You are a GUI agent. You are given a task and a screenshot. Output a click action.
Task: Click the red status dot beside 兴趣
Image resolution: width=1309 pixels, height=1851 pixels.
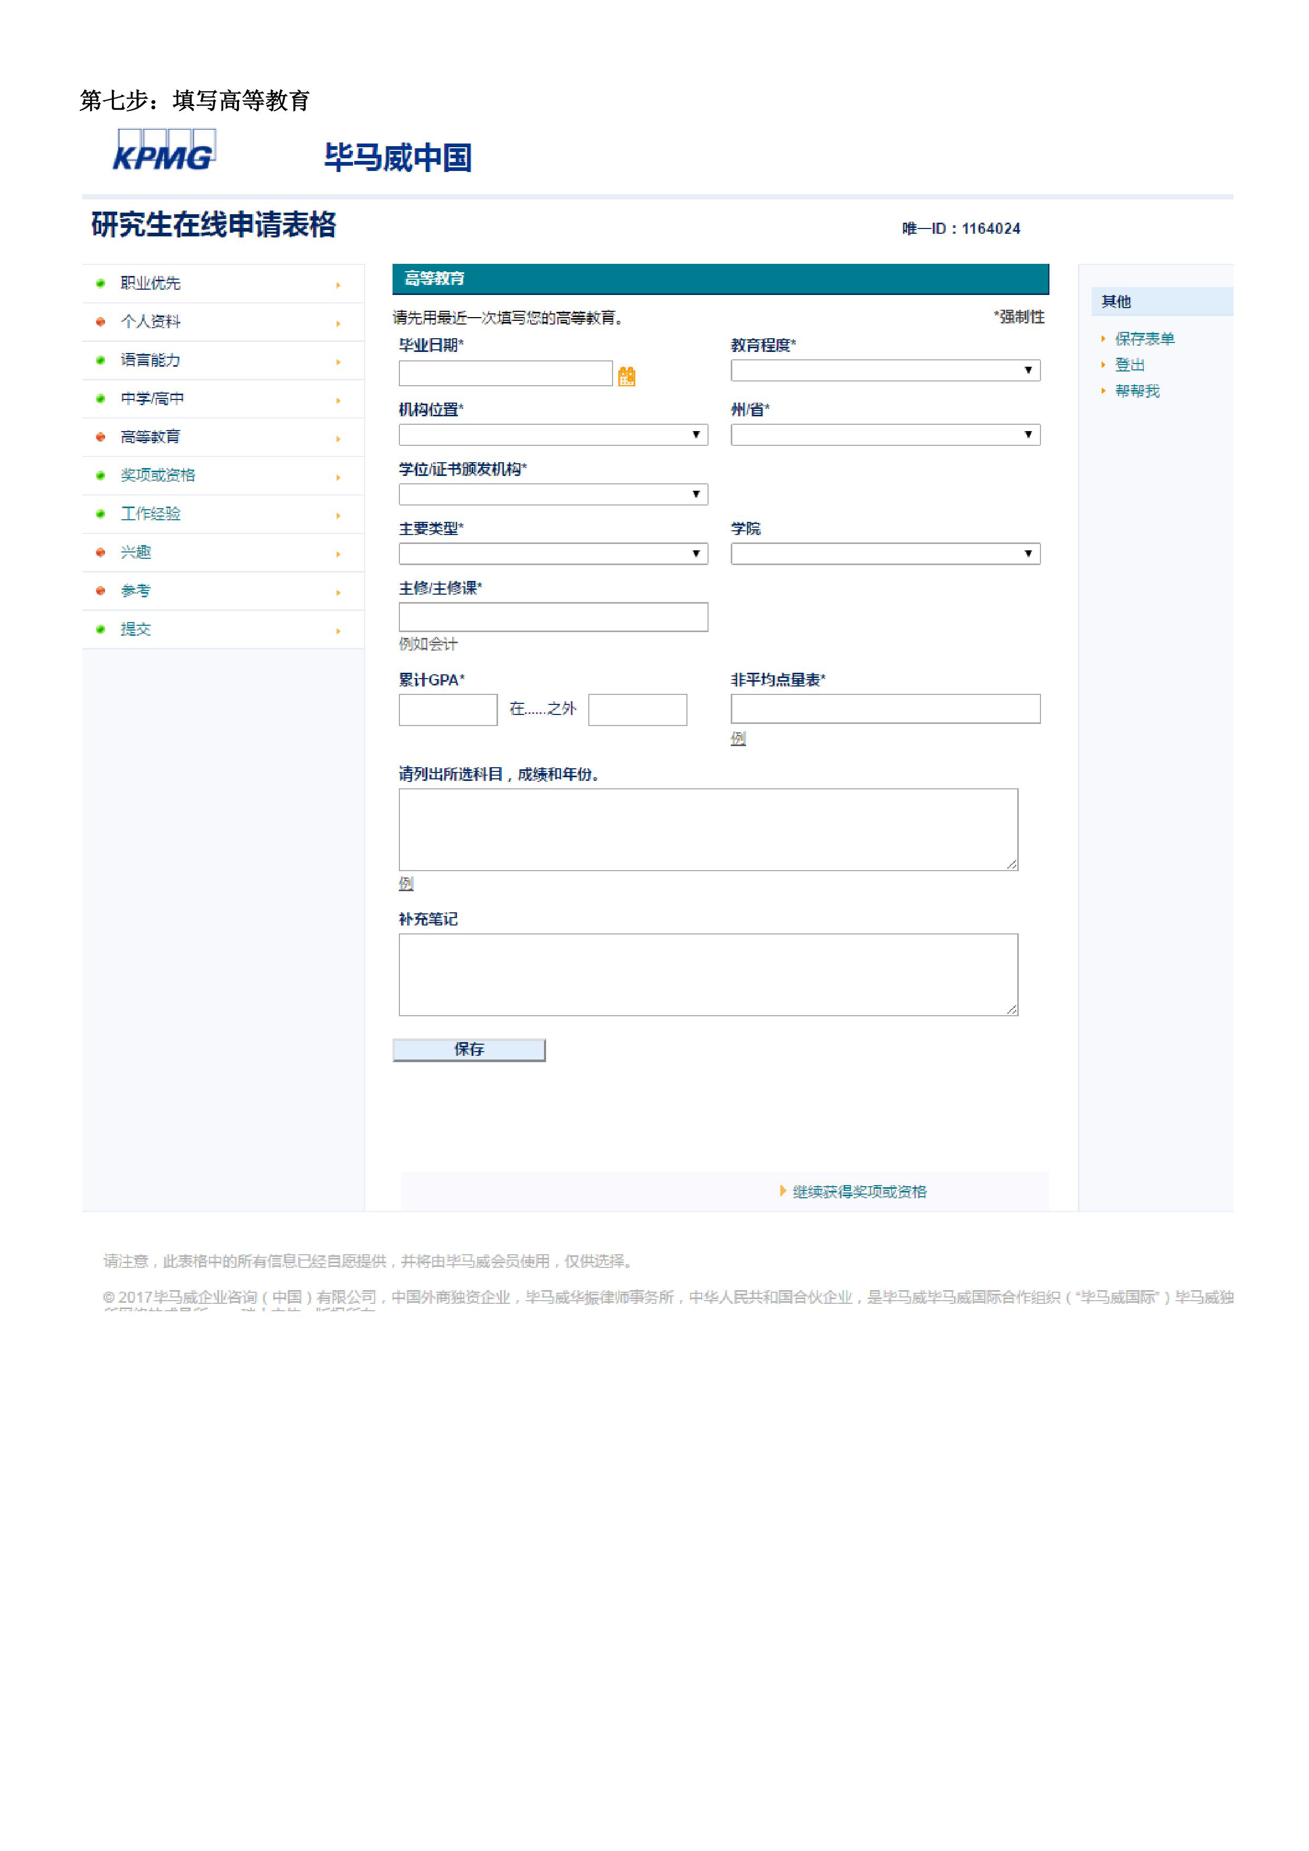point(101,552)
